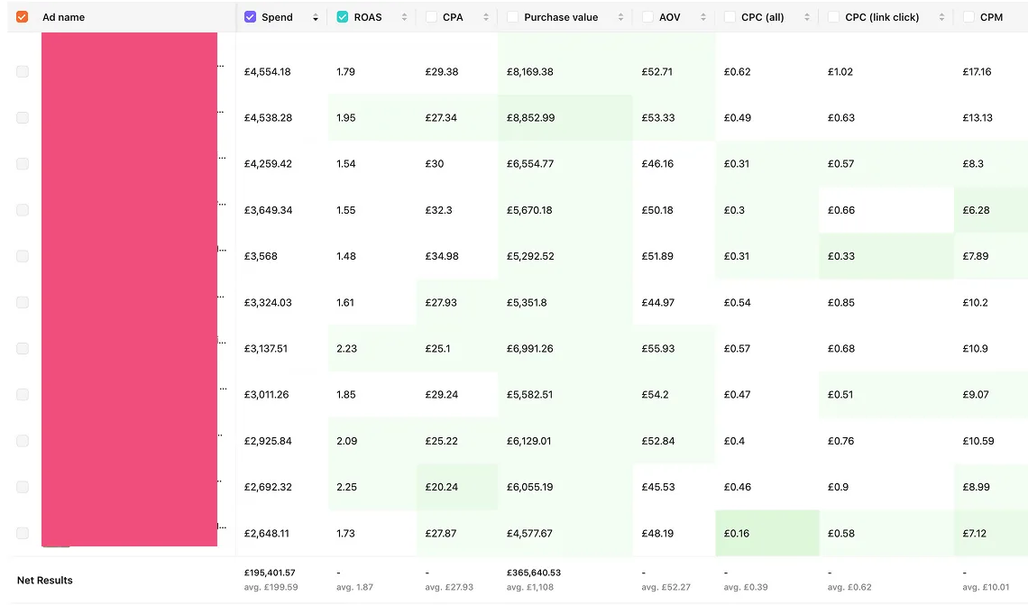Check the AOV column checkbox

[647, 17]
